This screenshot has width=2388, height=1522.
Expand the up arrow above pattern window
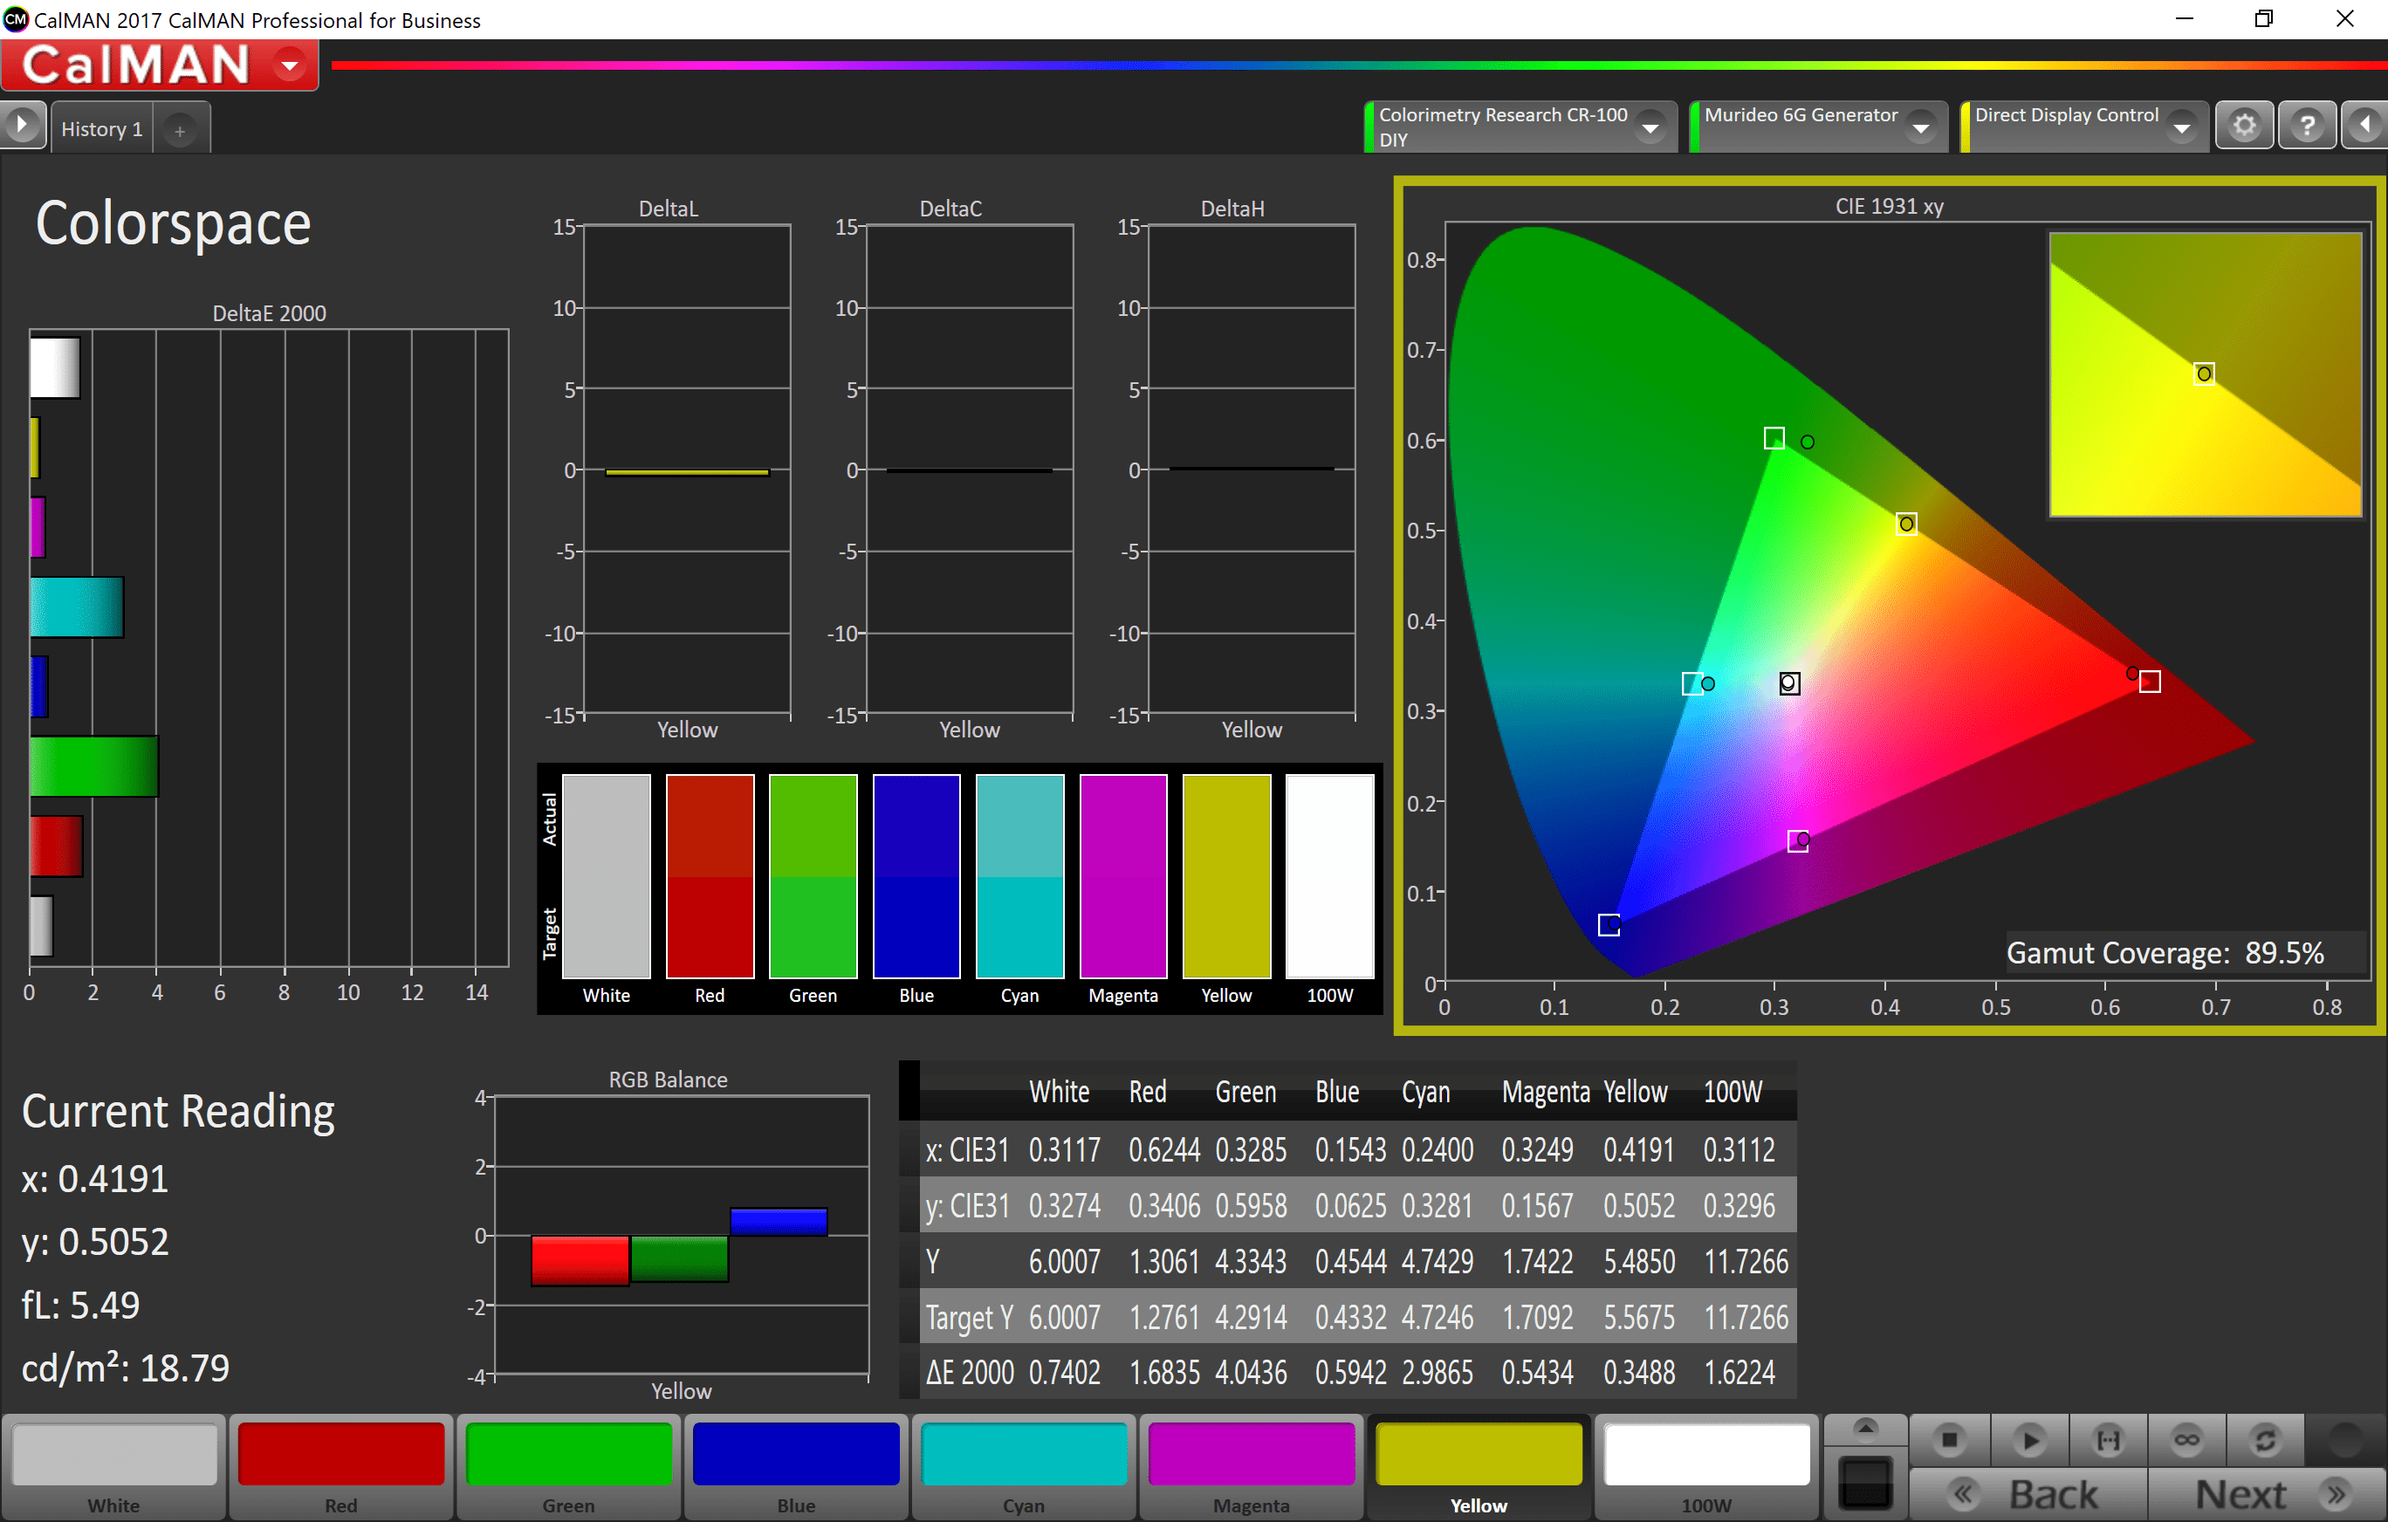coord(1865,1429)
